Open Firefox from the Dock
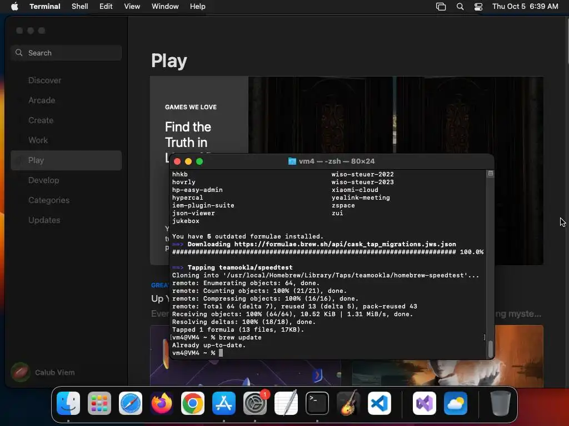Screen dimensions: 569x426 (x=162, y=403)
